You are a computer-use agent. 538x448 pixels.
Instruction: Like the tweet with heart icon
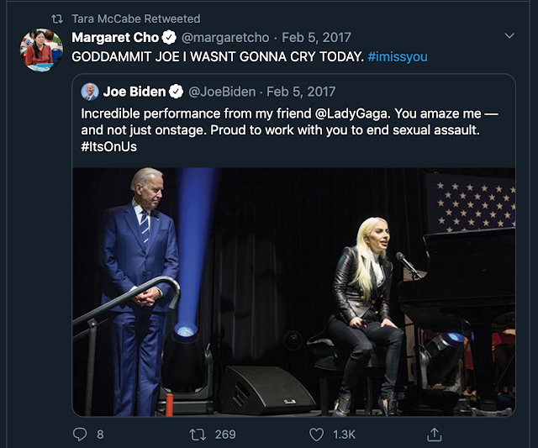(x=316, y=435)
